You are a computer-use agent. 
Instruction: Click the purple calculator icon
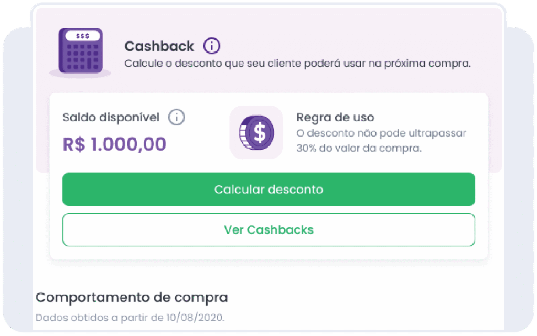pyautogui.click(x=81, y=51)
